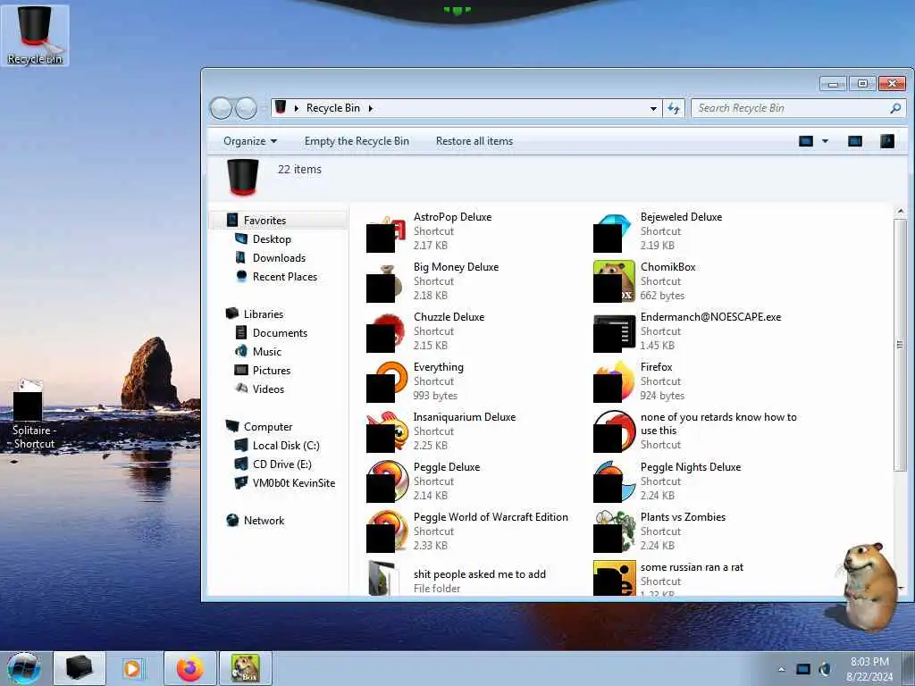Open the media player taskbar icon
Image resolution: width=915 pixels, height=686 pixels.
[132, 668]
